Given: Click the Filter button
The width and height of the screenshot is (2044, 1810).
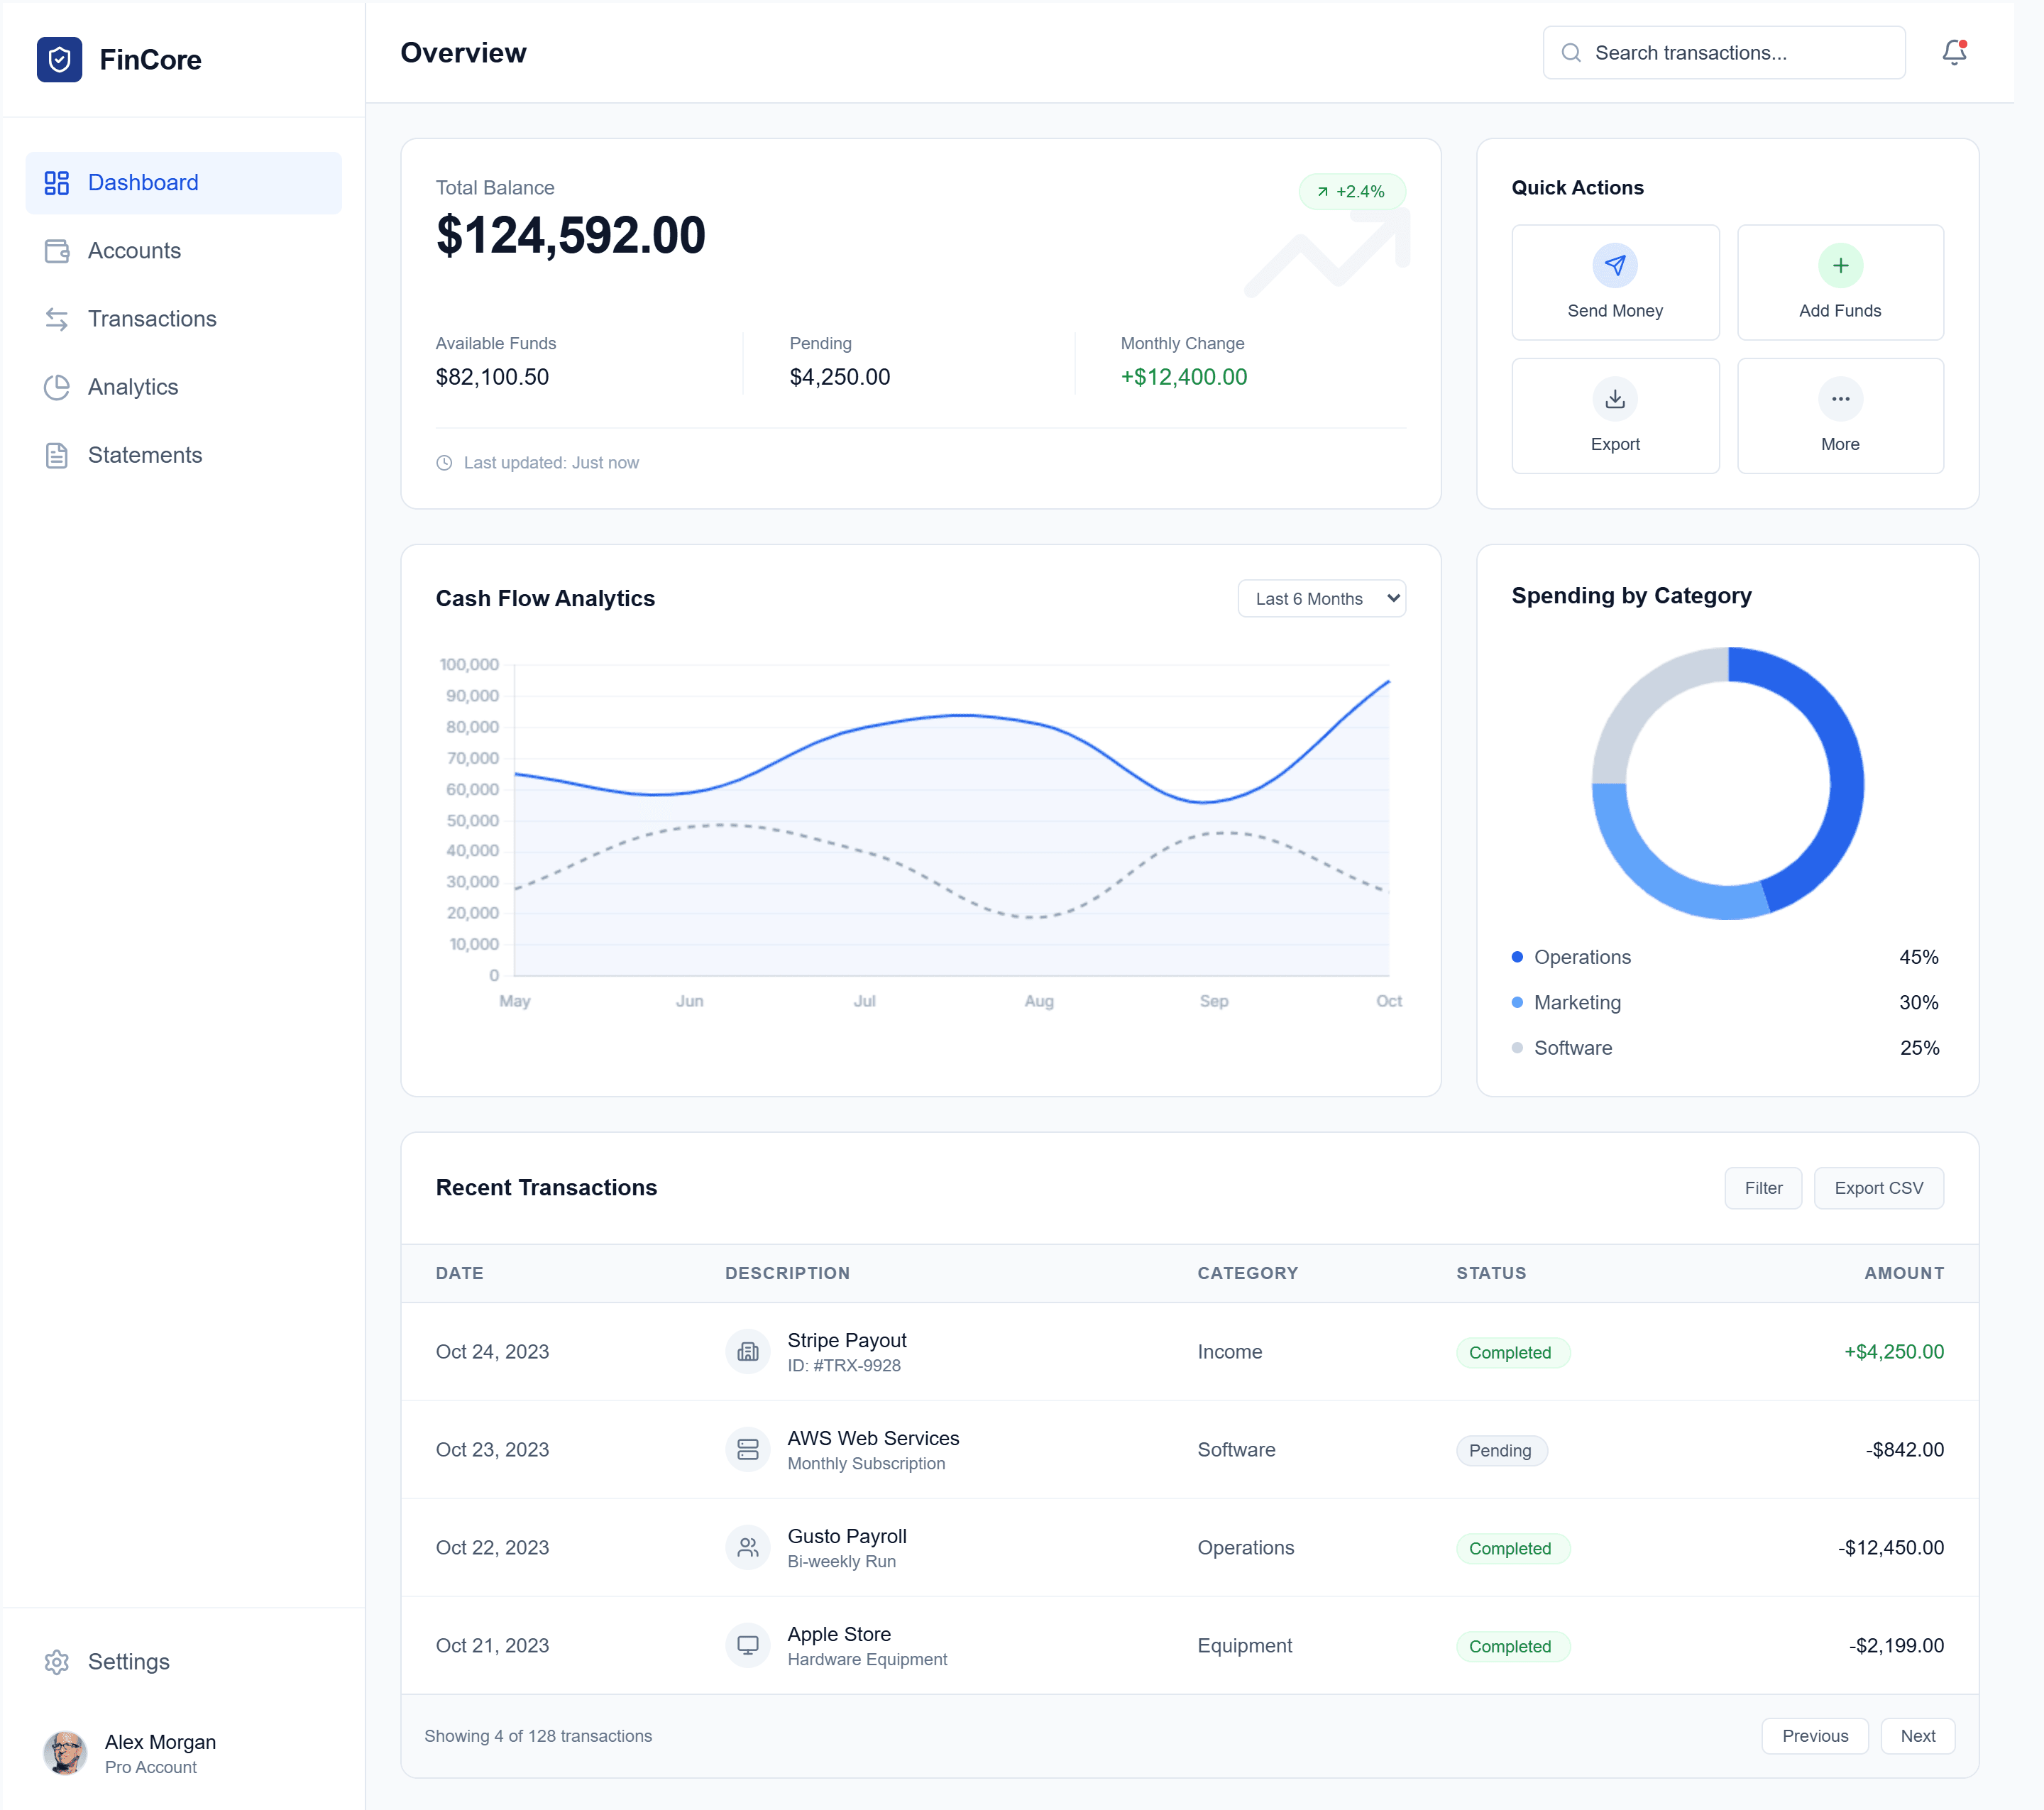Looking at the screenshot, I should [x=1762, y=1188].
